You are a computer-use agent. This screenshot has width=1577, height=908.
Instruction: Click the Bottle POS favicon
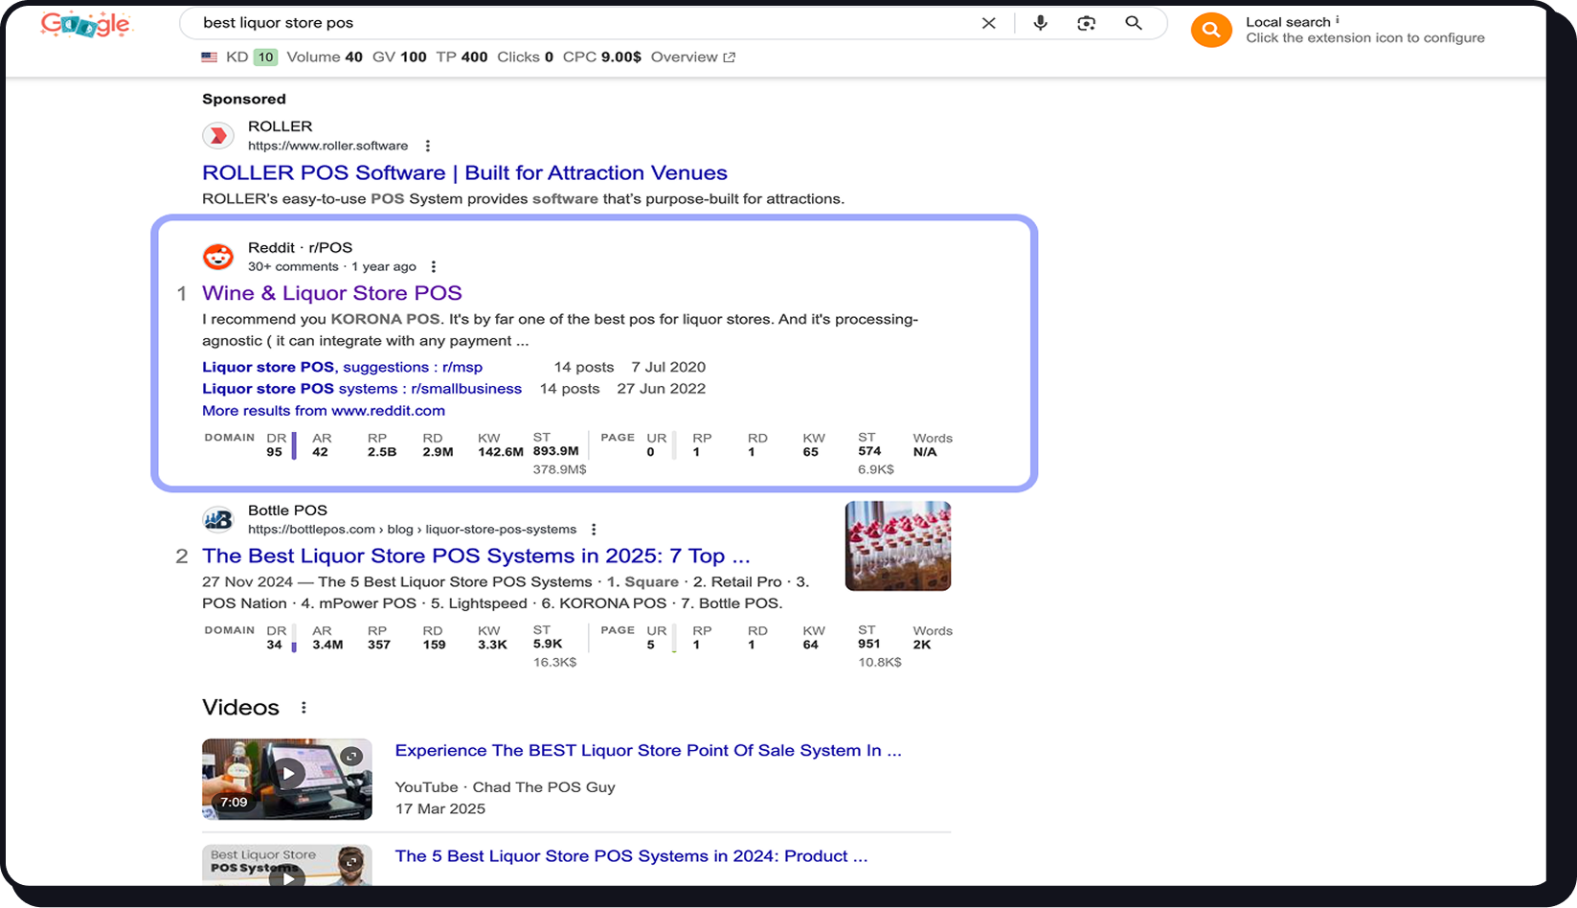218,519
